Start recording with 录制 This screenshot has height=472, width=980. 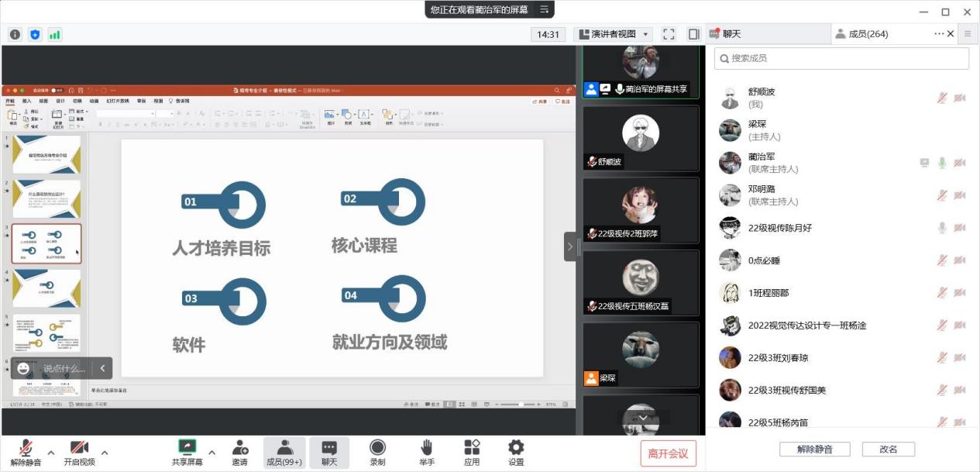[377, 453]
